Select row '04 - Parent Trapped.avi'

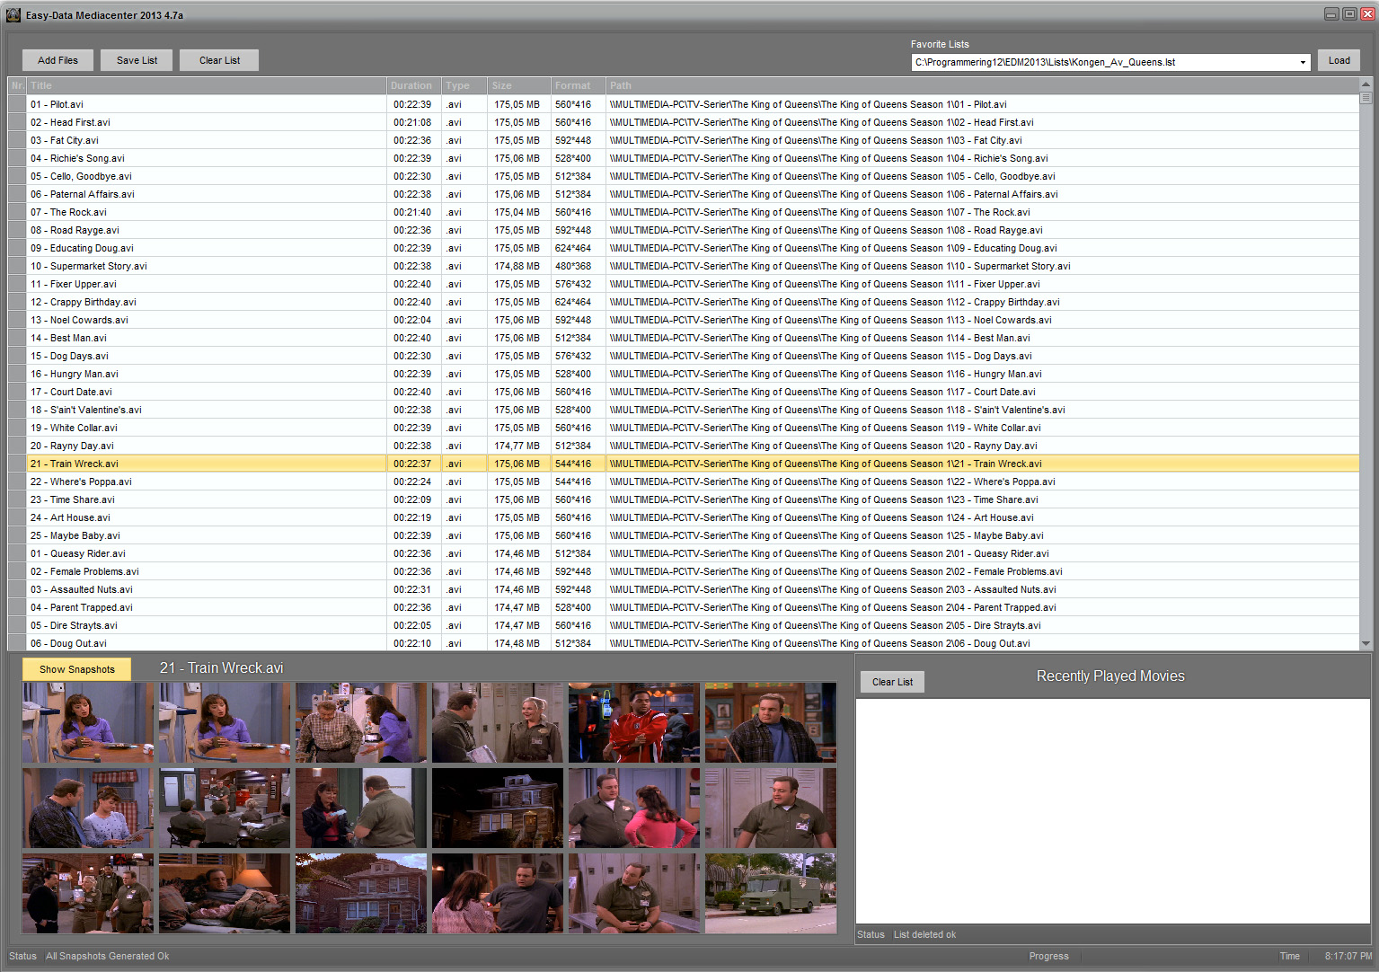[684, 607]
